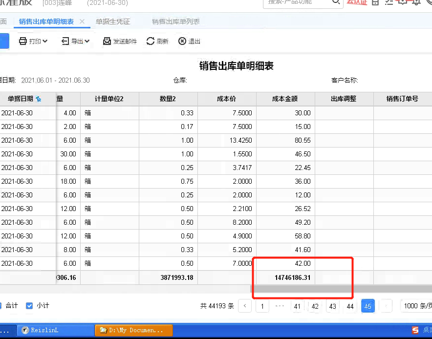Select the cost price cell 8.2000
The height and width of the screenshot is (339, 432).
227,222
